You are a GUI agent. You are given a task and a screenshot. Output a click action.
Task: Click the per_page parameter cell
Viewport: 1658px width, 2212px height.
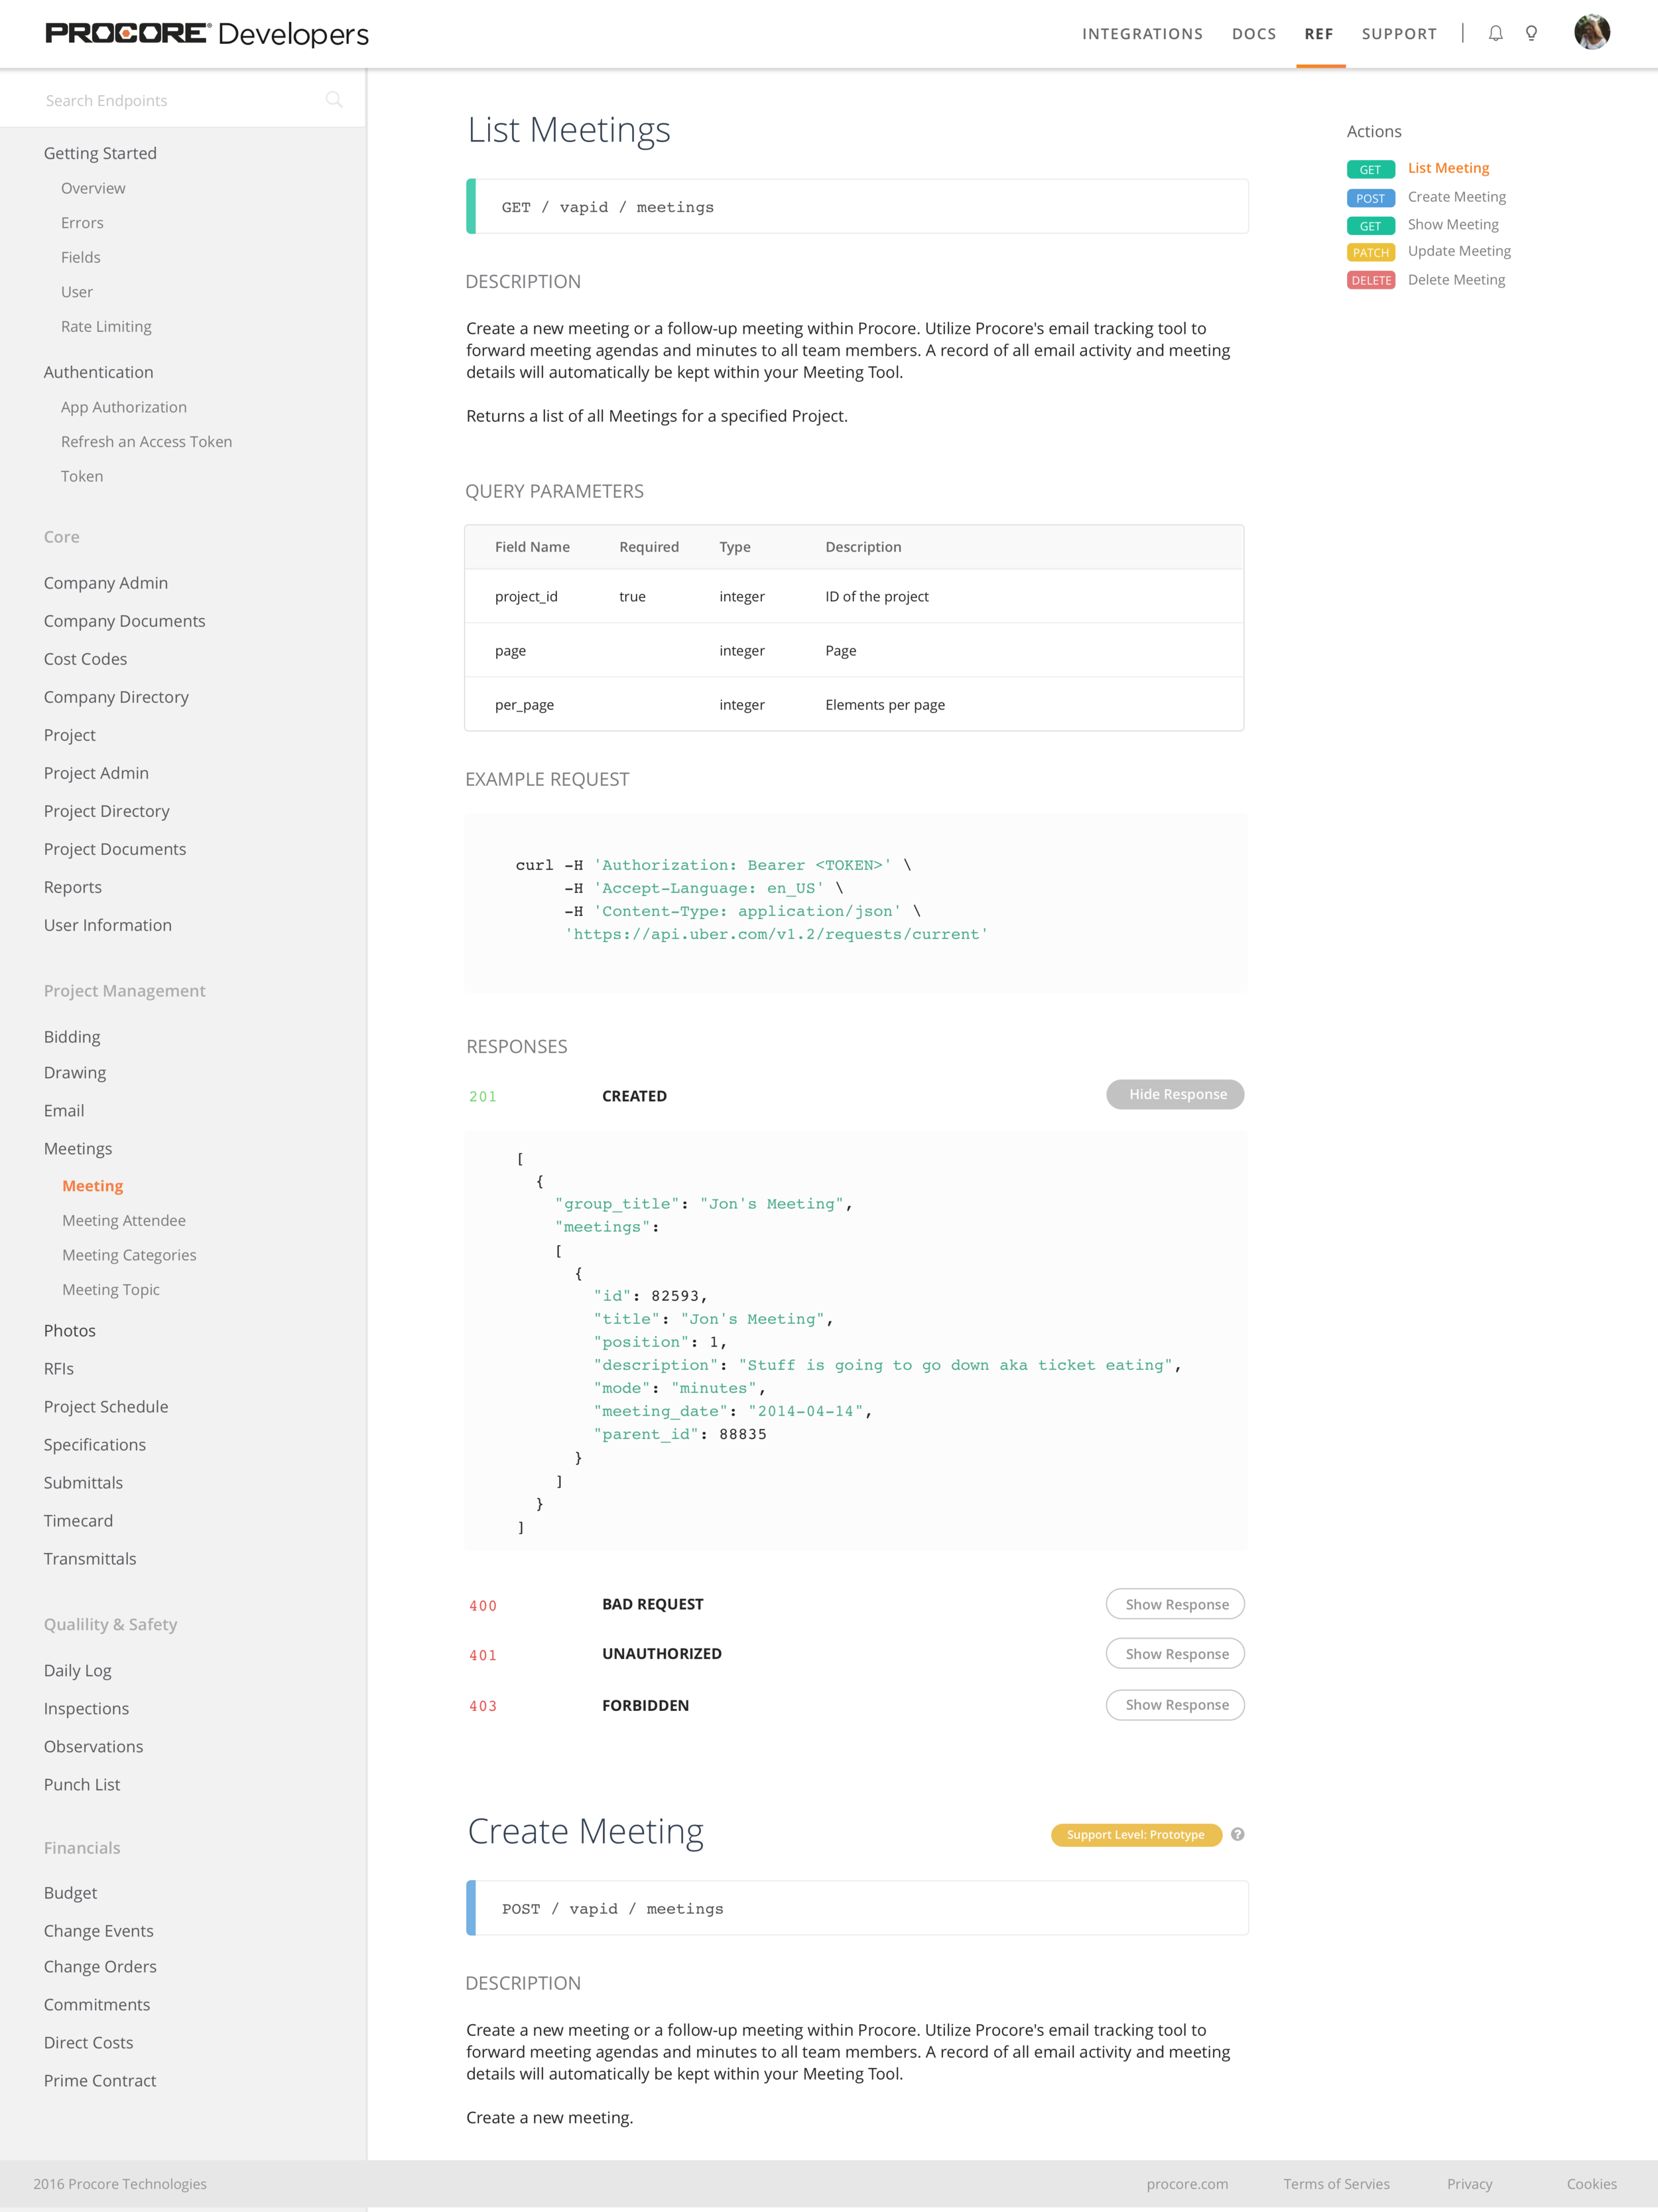pyautogui.click(x=524, y=705)
